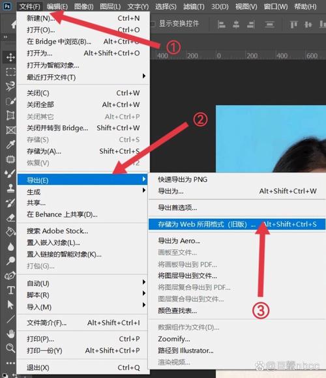The height and width of the screenshot is (378, 326).
Task: Click the align horizontal centers icon
Action: pos(236,24)
